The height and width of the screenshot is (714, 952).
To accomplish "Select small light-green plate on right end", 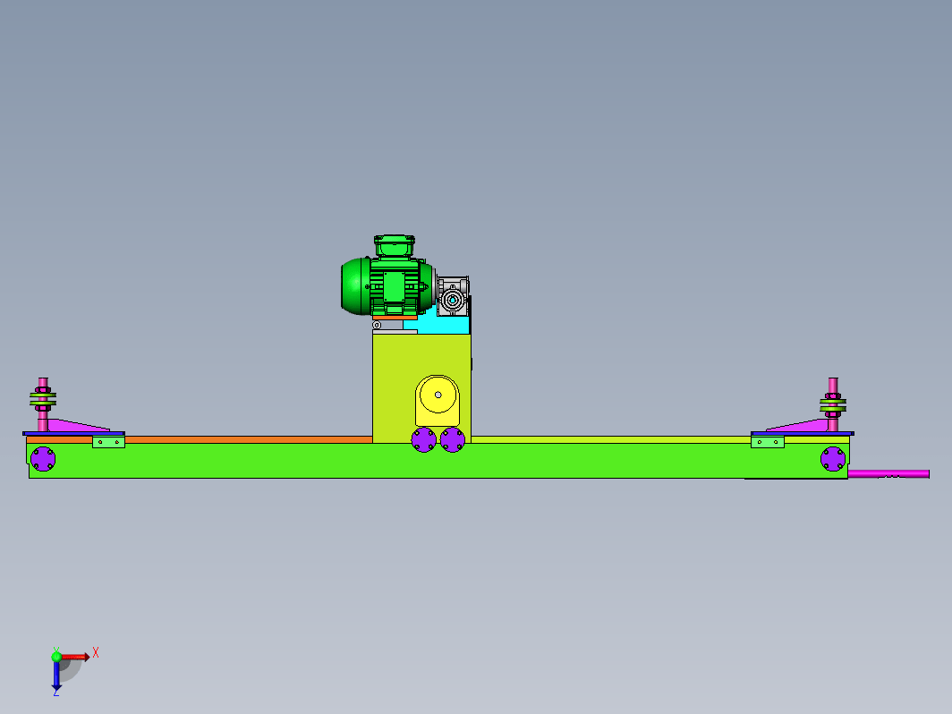I will tap(768, 442).
